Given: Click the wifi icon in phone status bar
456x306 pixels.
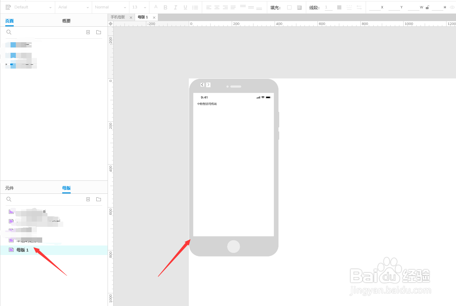Looking at the screenshot, I should click(263, 97).
